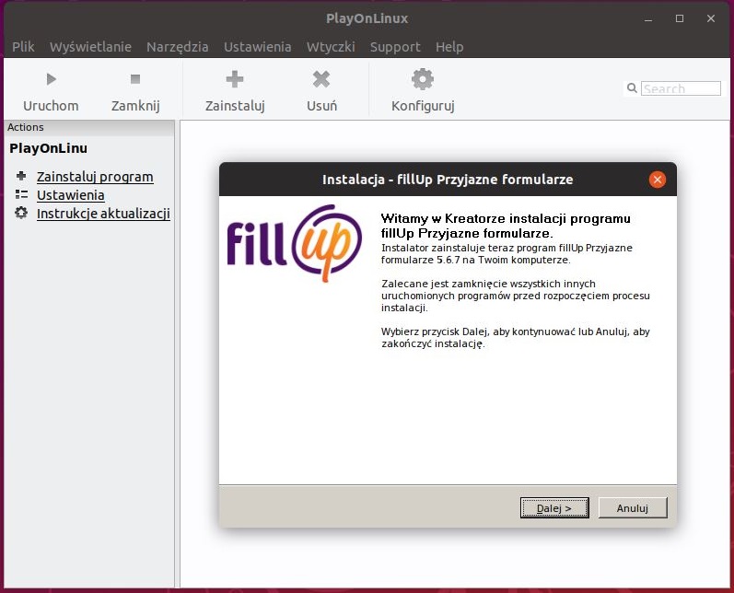The height and width of the screenshot is (593, 734).
Task: Click the Zamknij stop icon
Action: click(x=135, y=79)
